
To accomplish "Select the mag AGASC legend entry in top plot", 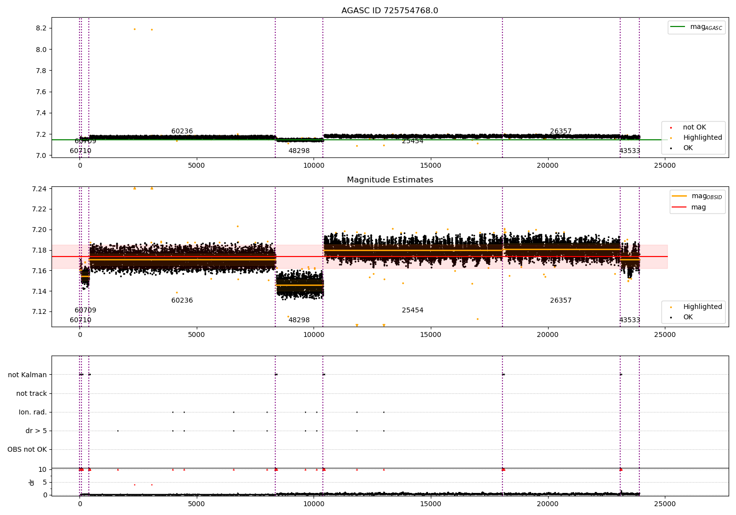I will tap(696, 27).
